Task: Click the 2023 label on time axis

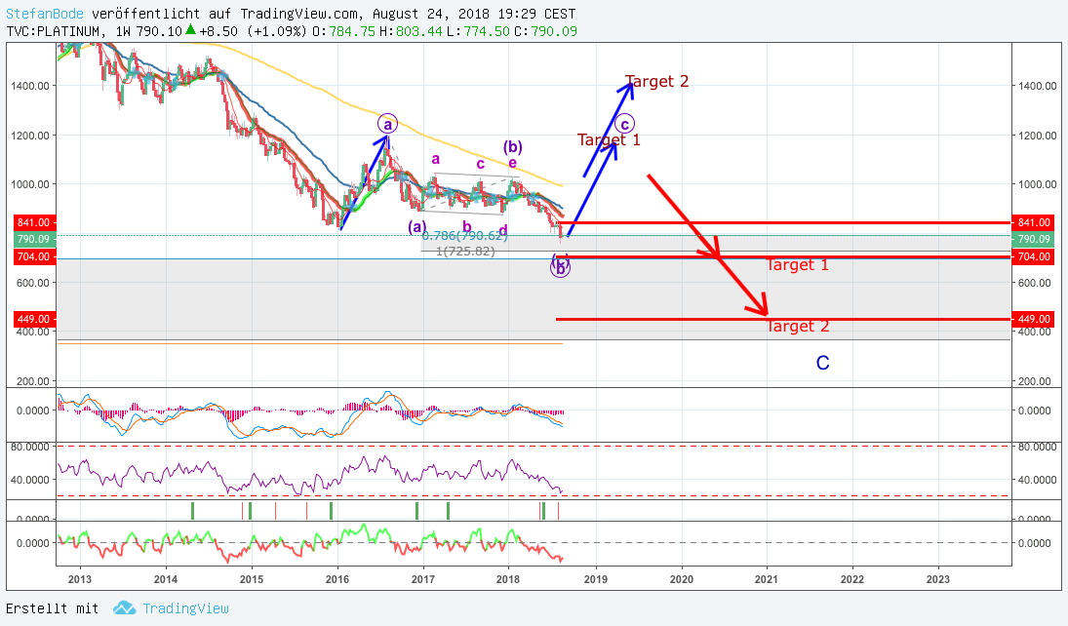Action: [938, 579]
